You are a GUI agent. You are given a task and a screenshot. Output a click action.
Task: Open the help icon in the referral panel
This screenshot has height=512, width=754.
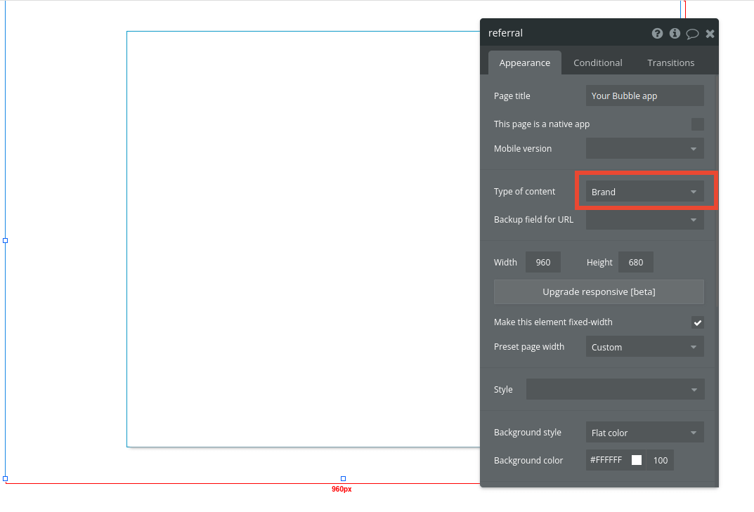[x=657, y=33]
